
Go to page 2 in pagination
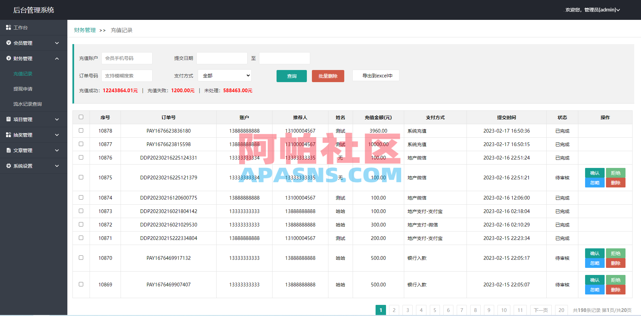394,310
